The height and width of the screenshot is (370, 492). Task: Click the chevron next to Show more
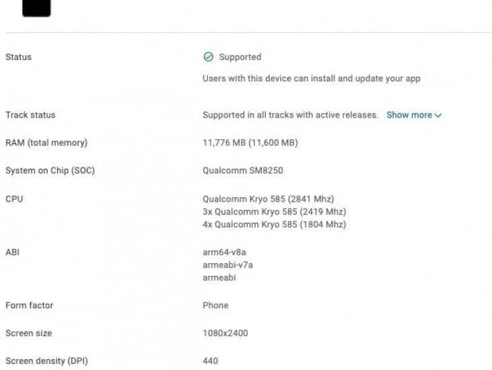pos(438,116)
